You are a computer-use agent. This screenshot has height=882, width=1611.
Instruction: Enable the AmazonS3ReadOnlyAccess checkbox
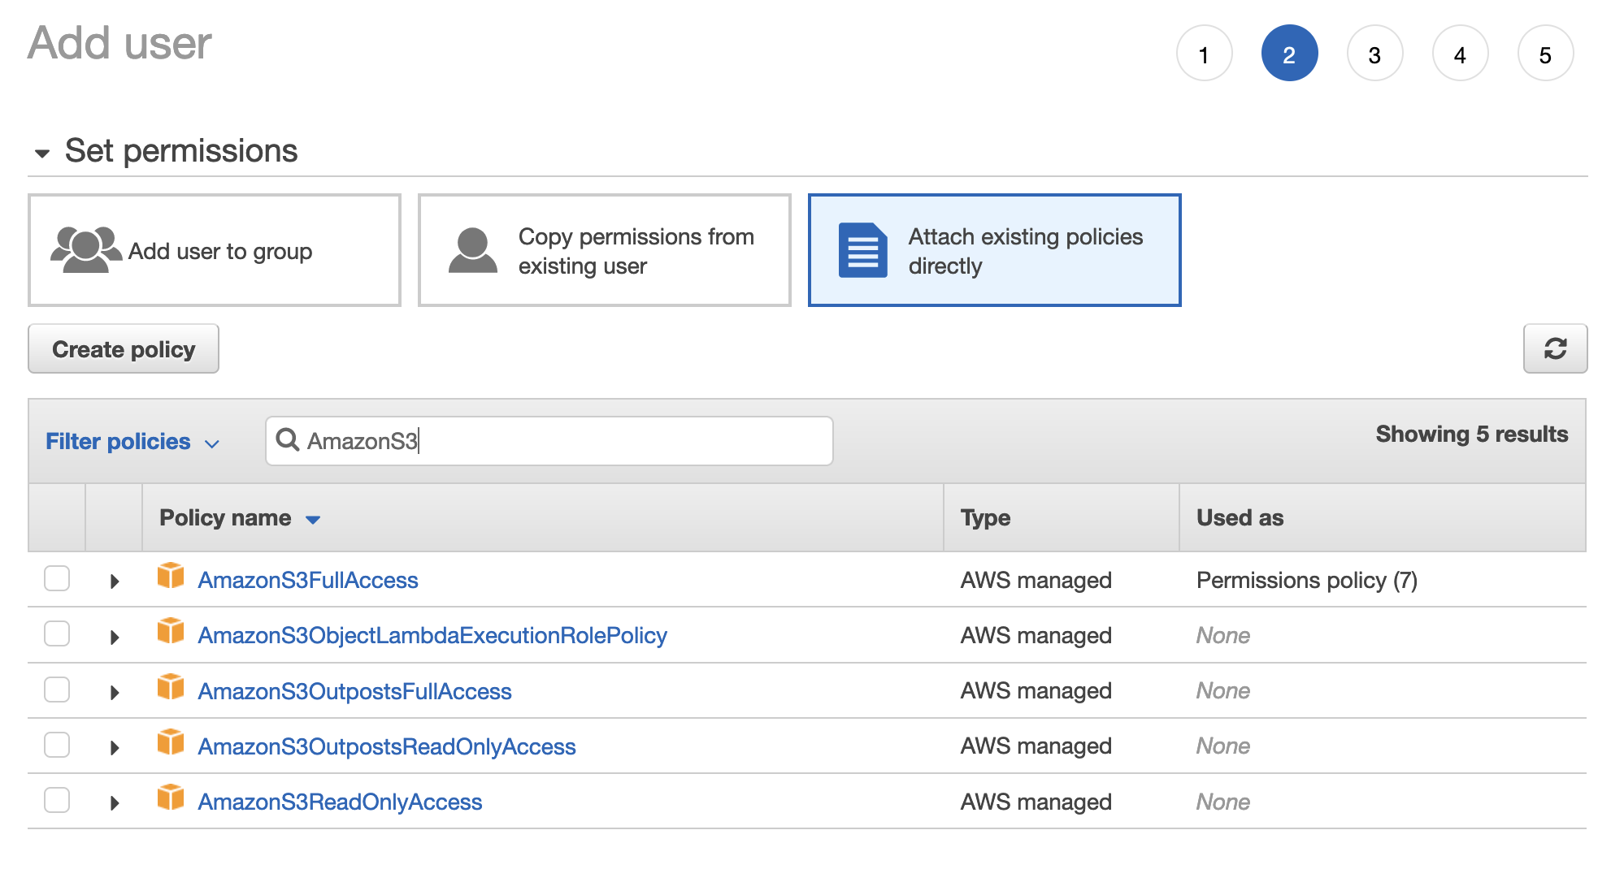[57, 800]
